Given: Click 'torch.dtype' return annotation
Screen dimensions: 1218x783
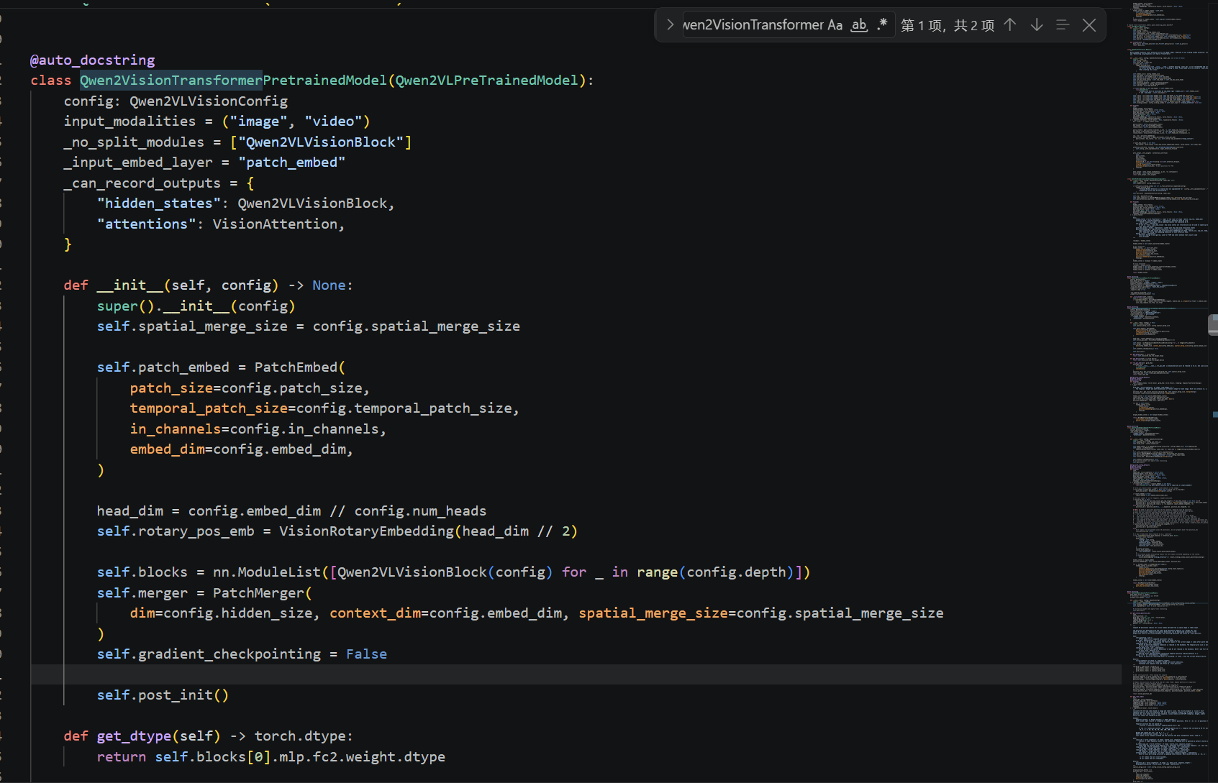Looking at the screenshot, I should pyautogui.click(x=300, y=736).
